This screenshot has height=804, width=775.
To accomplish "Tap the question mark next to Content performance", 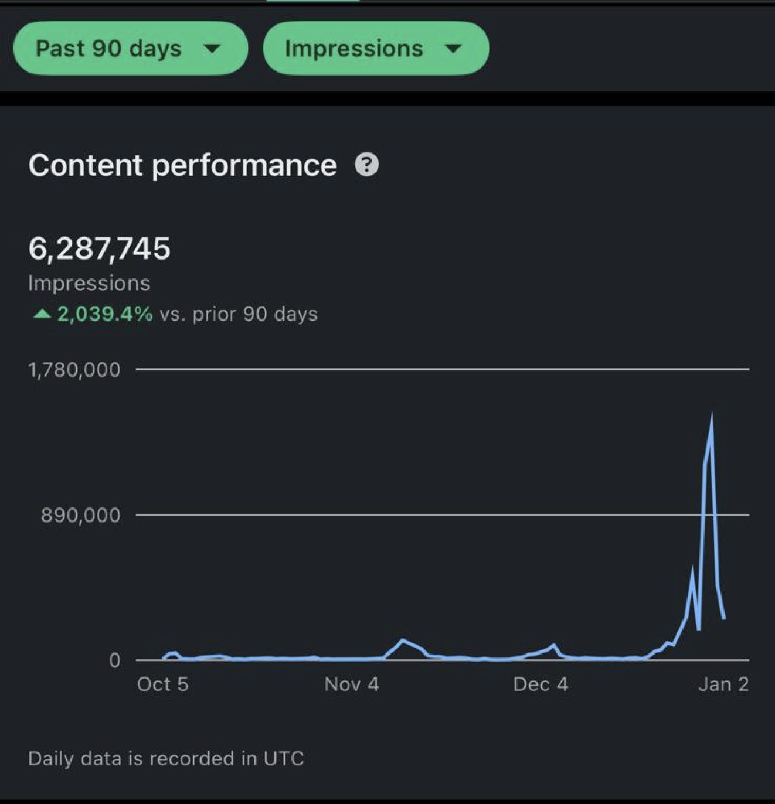I will 366,165.
